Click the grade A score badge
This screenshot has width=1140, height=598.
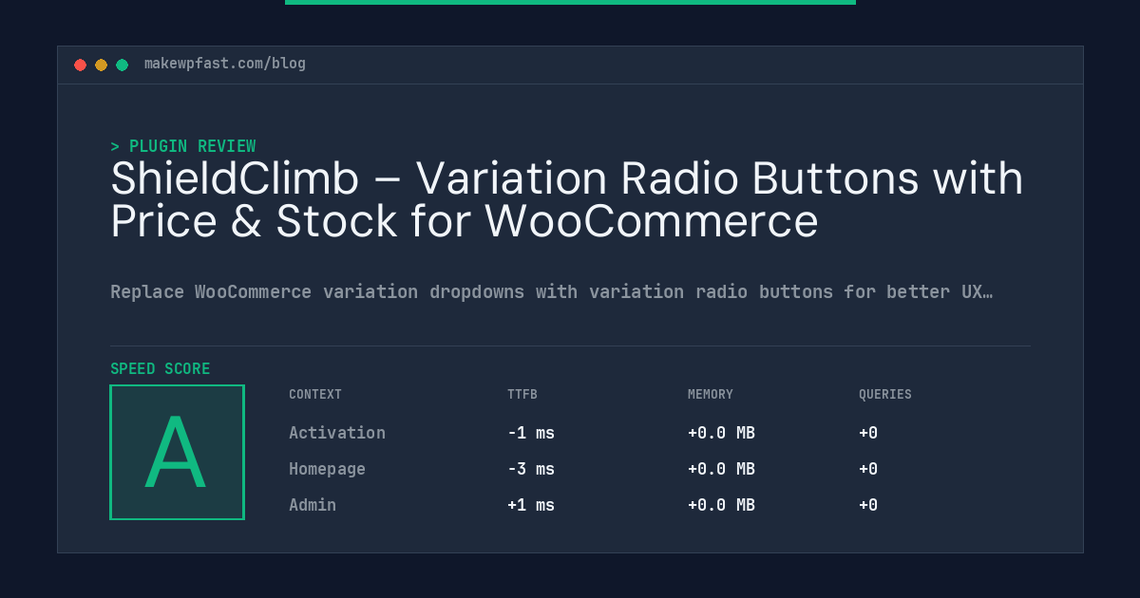click(177, 452)
